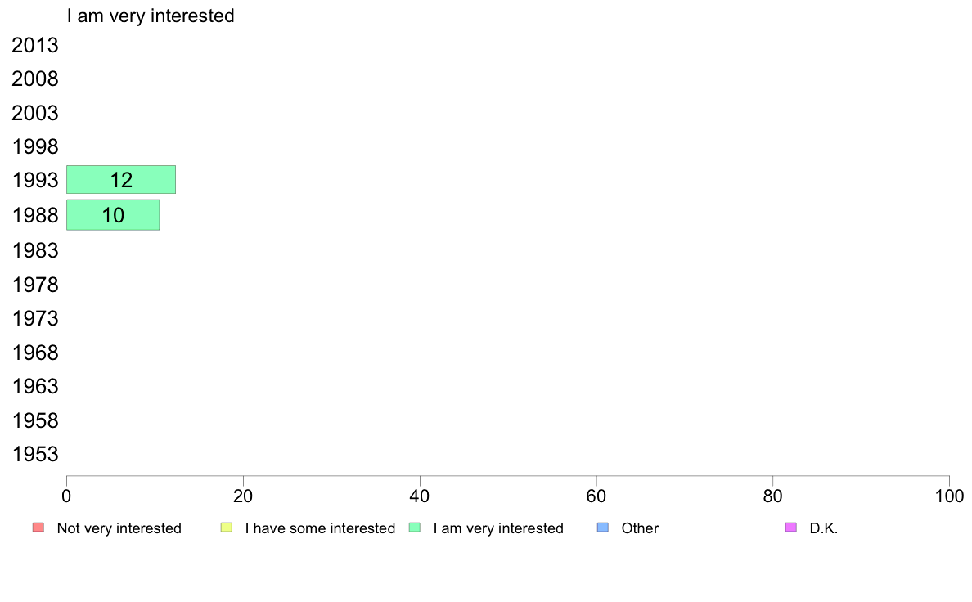Click the 1973 year label
The width and height of the screenshot is (972, 602).
click(x=35, y=319)
